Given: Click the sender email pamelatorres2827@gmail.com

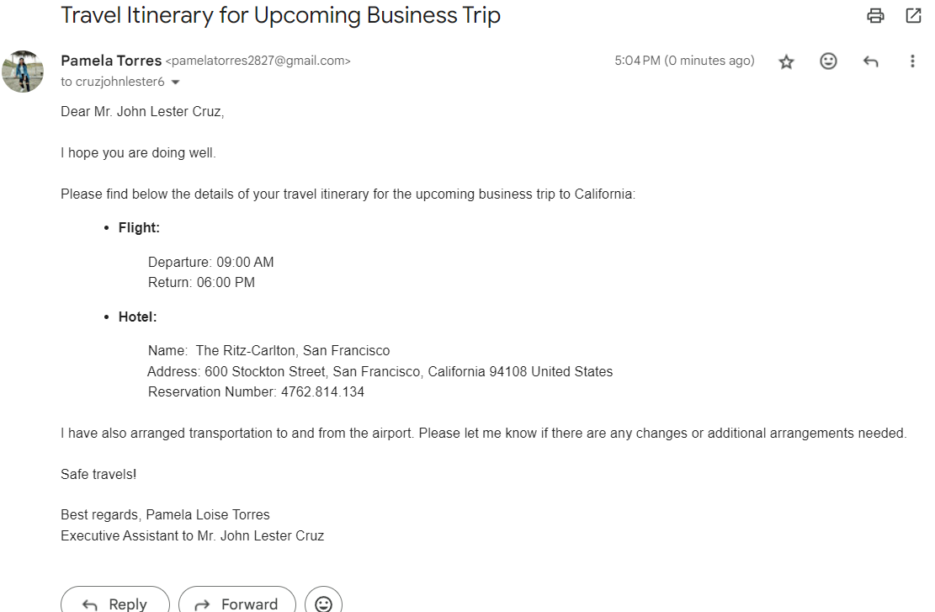Looking at the screenshot, I should (x=258, y=61).
